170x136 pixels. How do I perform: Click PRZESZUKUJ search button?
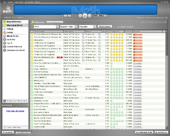pos(105,27)
